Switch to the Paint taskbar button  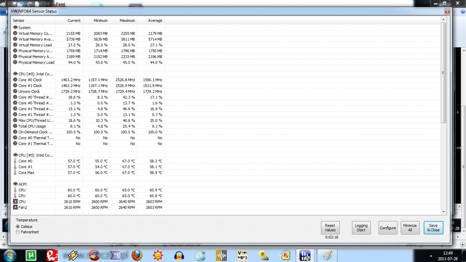(327, 255)
